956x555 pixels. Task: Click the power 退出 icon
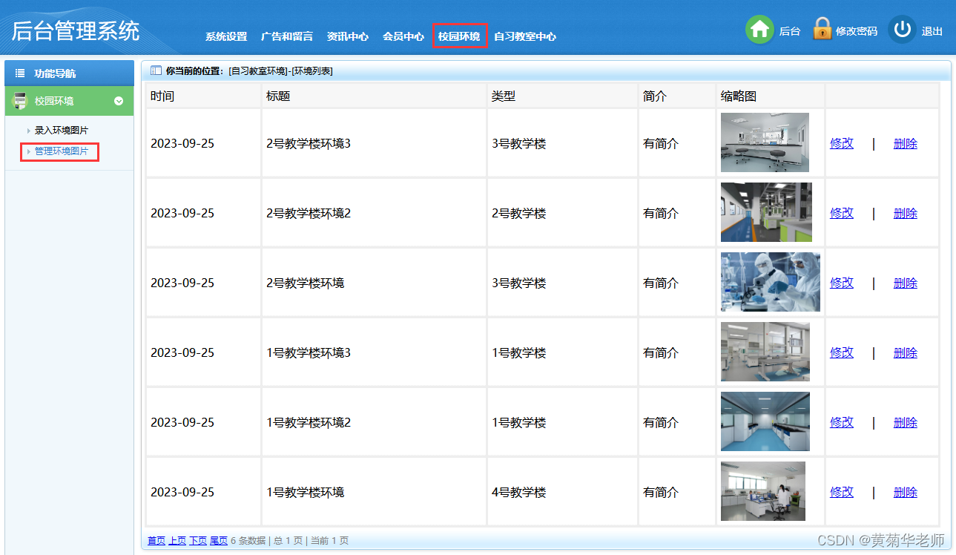coord(902,30)
